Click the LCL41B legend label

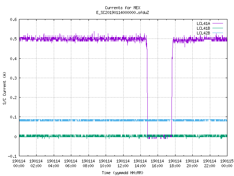(x=203, y=28)
